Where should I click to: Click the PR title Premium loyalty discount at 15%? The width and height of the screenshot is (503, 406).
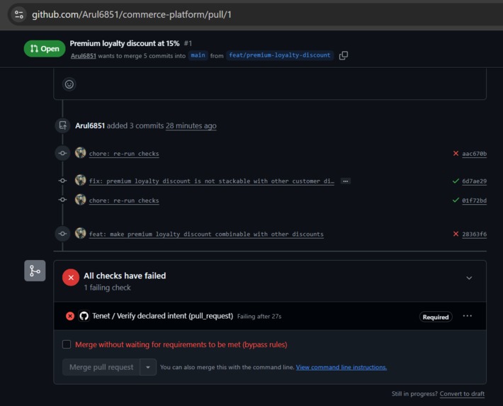tap(125, 43)
